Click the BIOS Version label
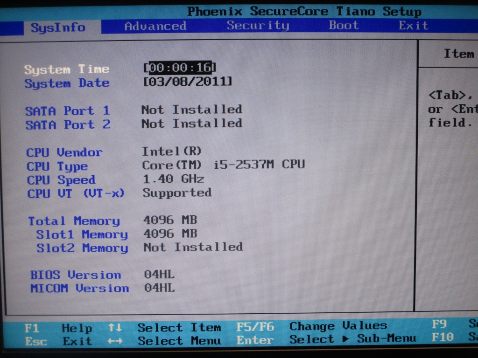 (76, 275)
